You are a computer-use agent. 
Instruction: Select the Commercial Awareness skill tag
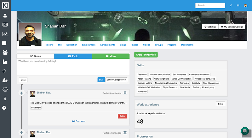[x=199, y=75]
